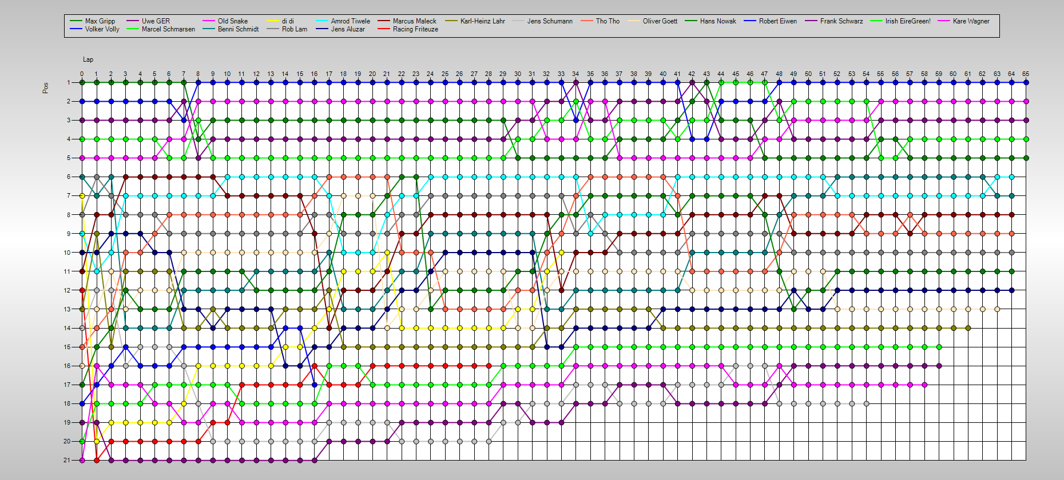Click lap number 47 on the top axis
Image resolution: width=1064 pixels, height=480 pixels.
pyautogui.click(x=764, y=74)
